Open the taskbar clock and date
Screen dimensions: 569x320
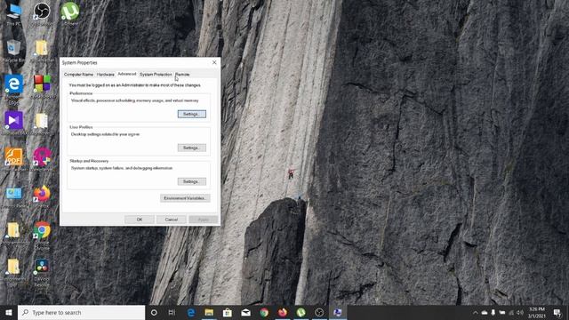tap(537, 312)
